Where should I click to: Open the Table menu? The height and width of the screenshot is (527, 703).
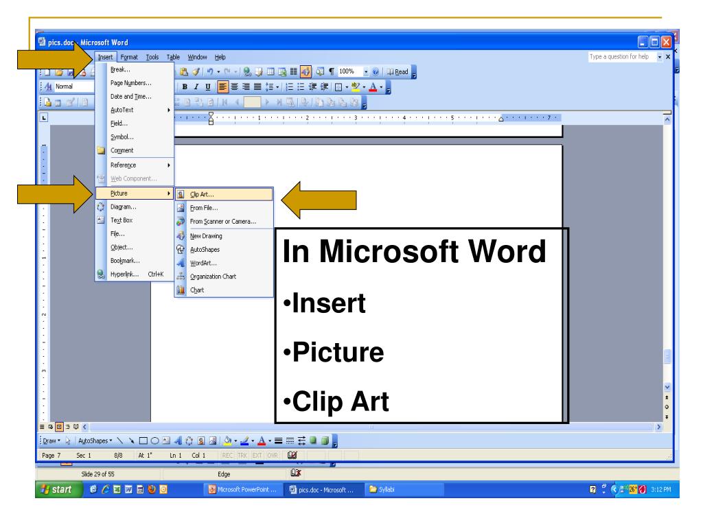[x=173, y=57]
